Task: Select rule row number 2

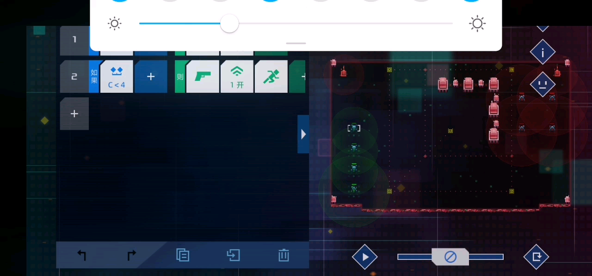Action: tap(74, 77)
